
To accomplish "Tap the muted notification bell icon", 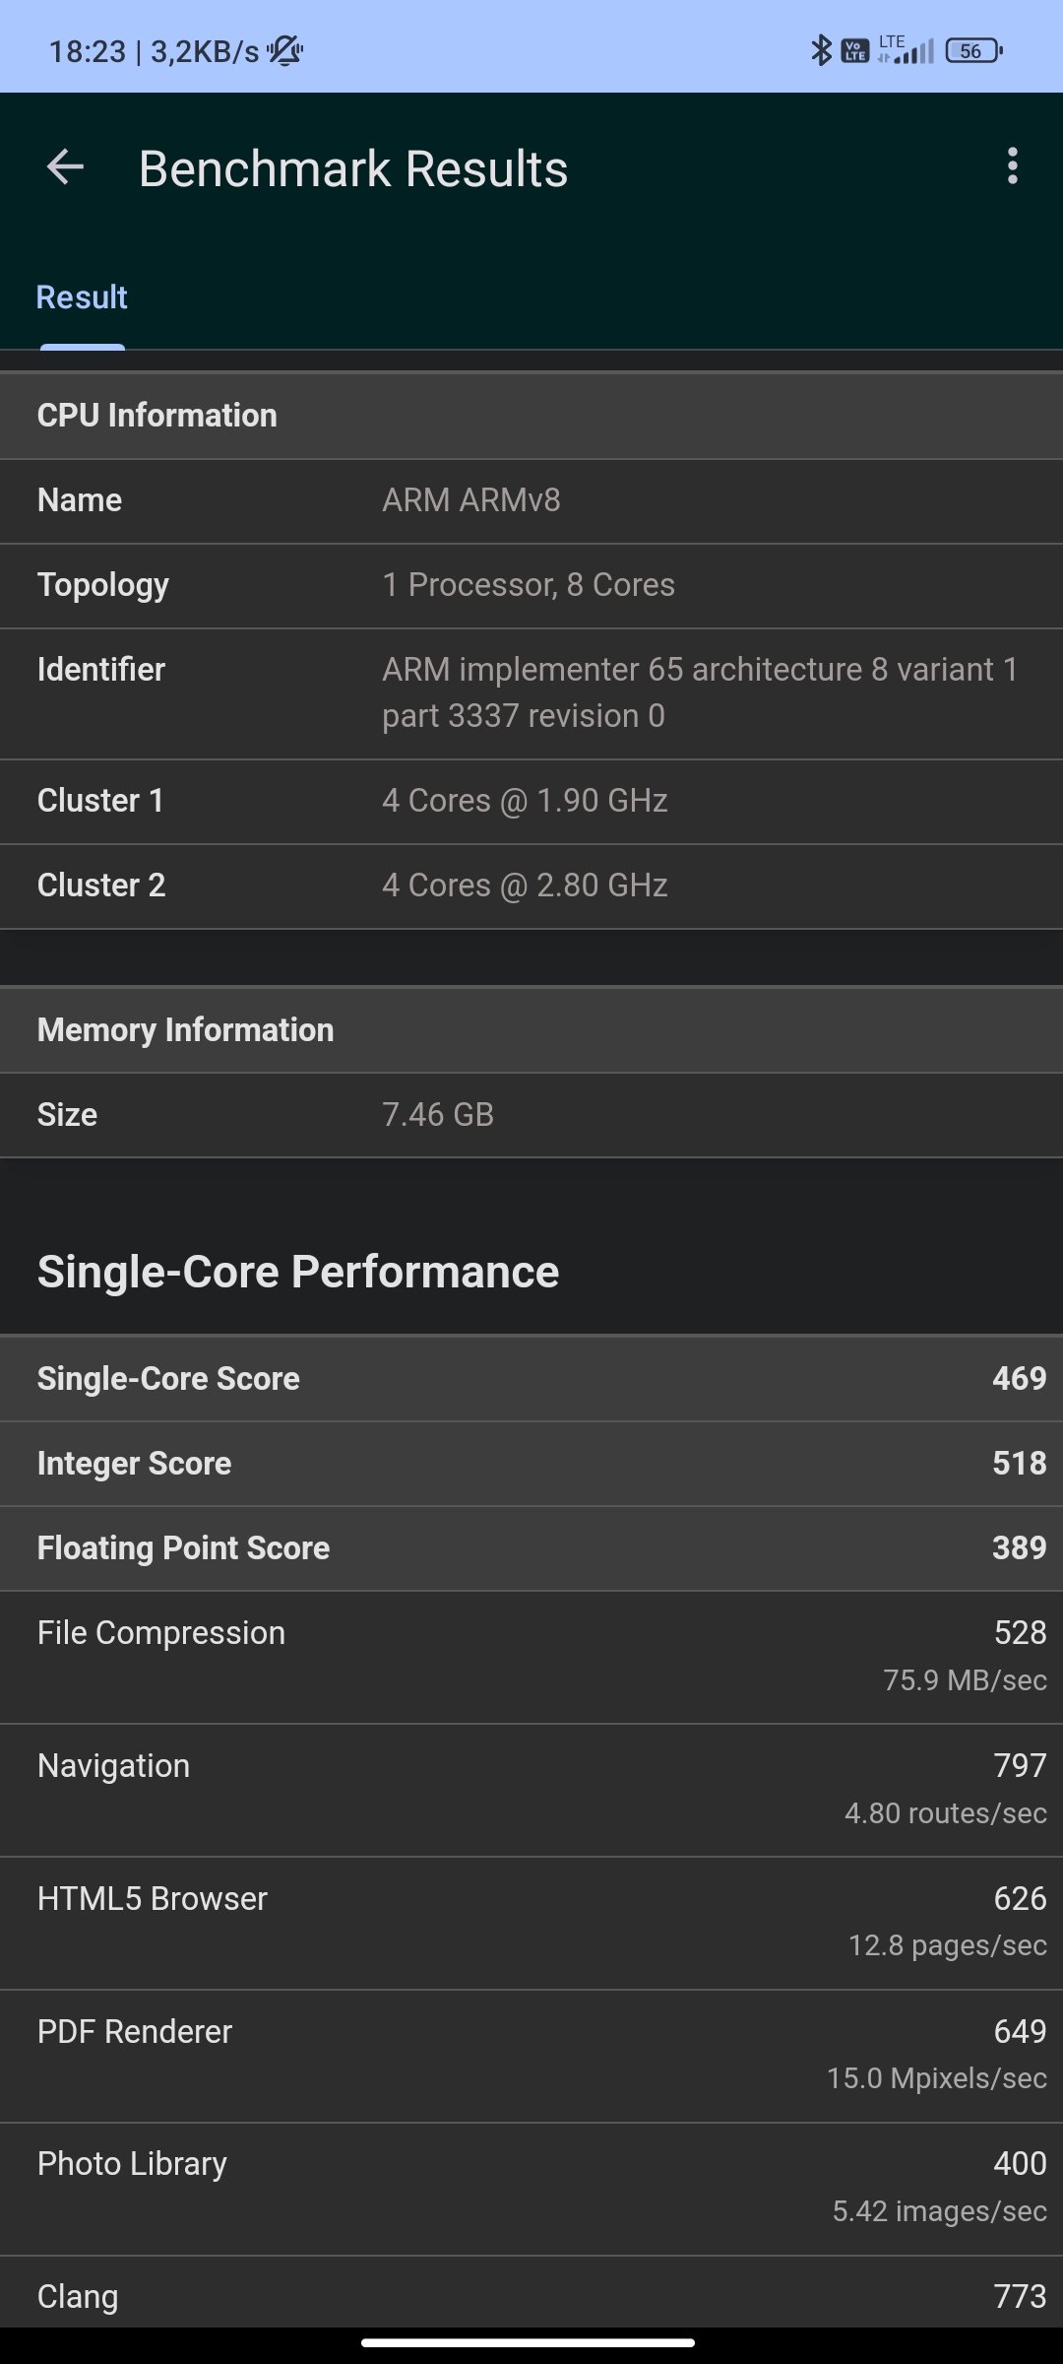I will click(285, 50).
